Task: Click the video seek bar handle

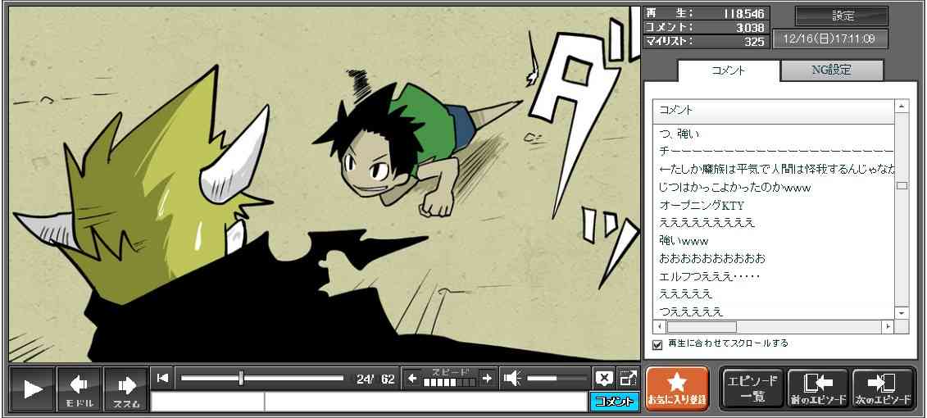Action: pos(241,378)
